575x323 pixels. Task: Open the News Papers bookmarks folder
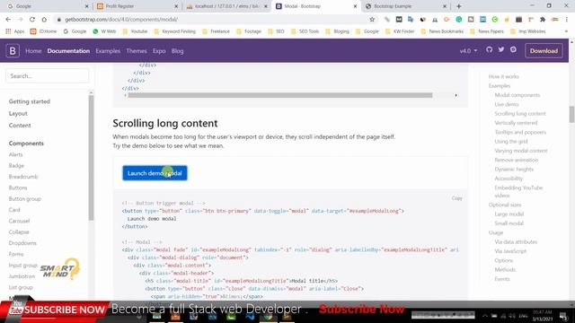(x=487, y=31)
